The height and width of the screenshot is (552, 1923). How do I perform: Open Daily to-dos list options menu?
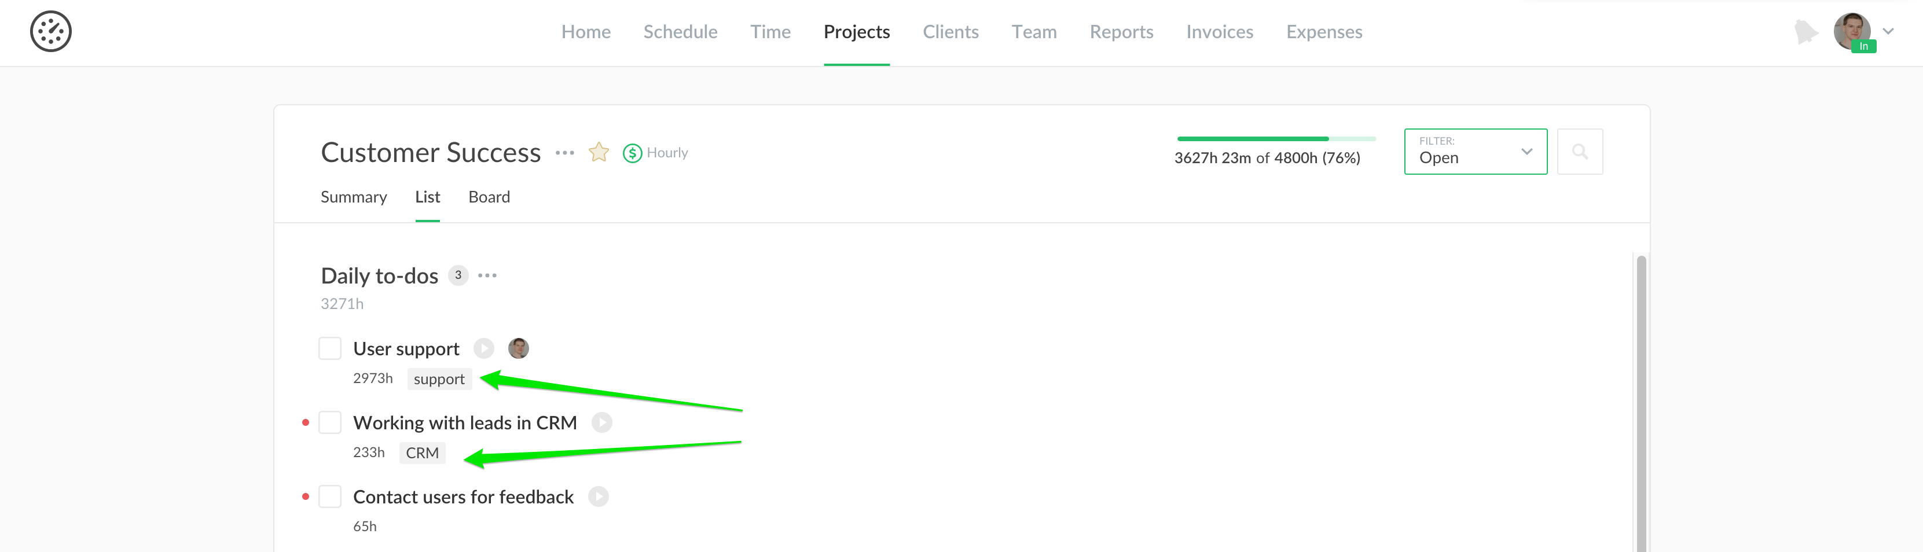point(487,275)
